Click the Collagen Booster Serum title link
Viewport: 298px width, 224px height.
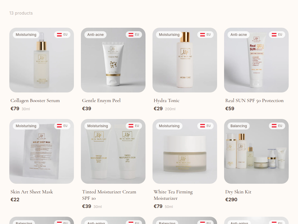35,101
